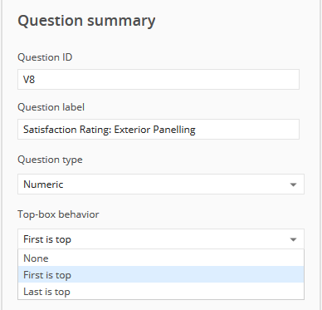Place cursor after V8 text

(x=36, y=80)
